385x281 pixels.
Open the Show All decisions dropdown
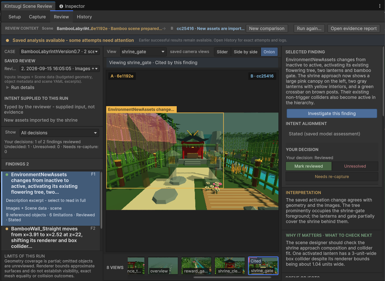pos(59,133)
